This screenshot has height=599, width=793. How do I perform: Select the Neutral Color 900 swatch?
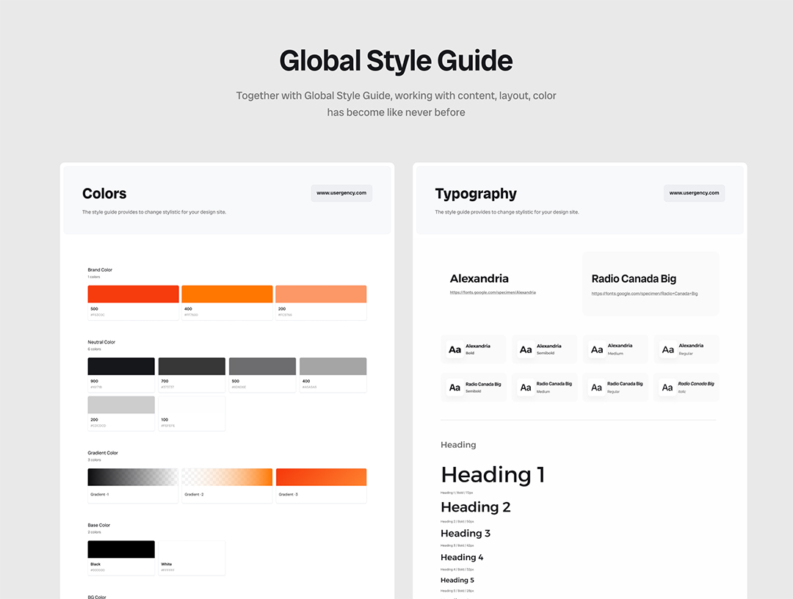tap(121, 366)
